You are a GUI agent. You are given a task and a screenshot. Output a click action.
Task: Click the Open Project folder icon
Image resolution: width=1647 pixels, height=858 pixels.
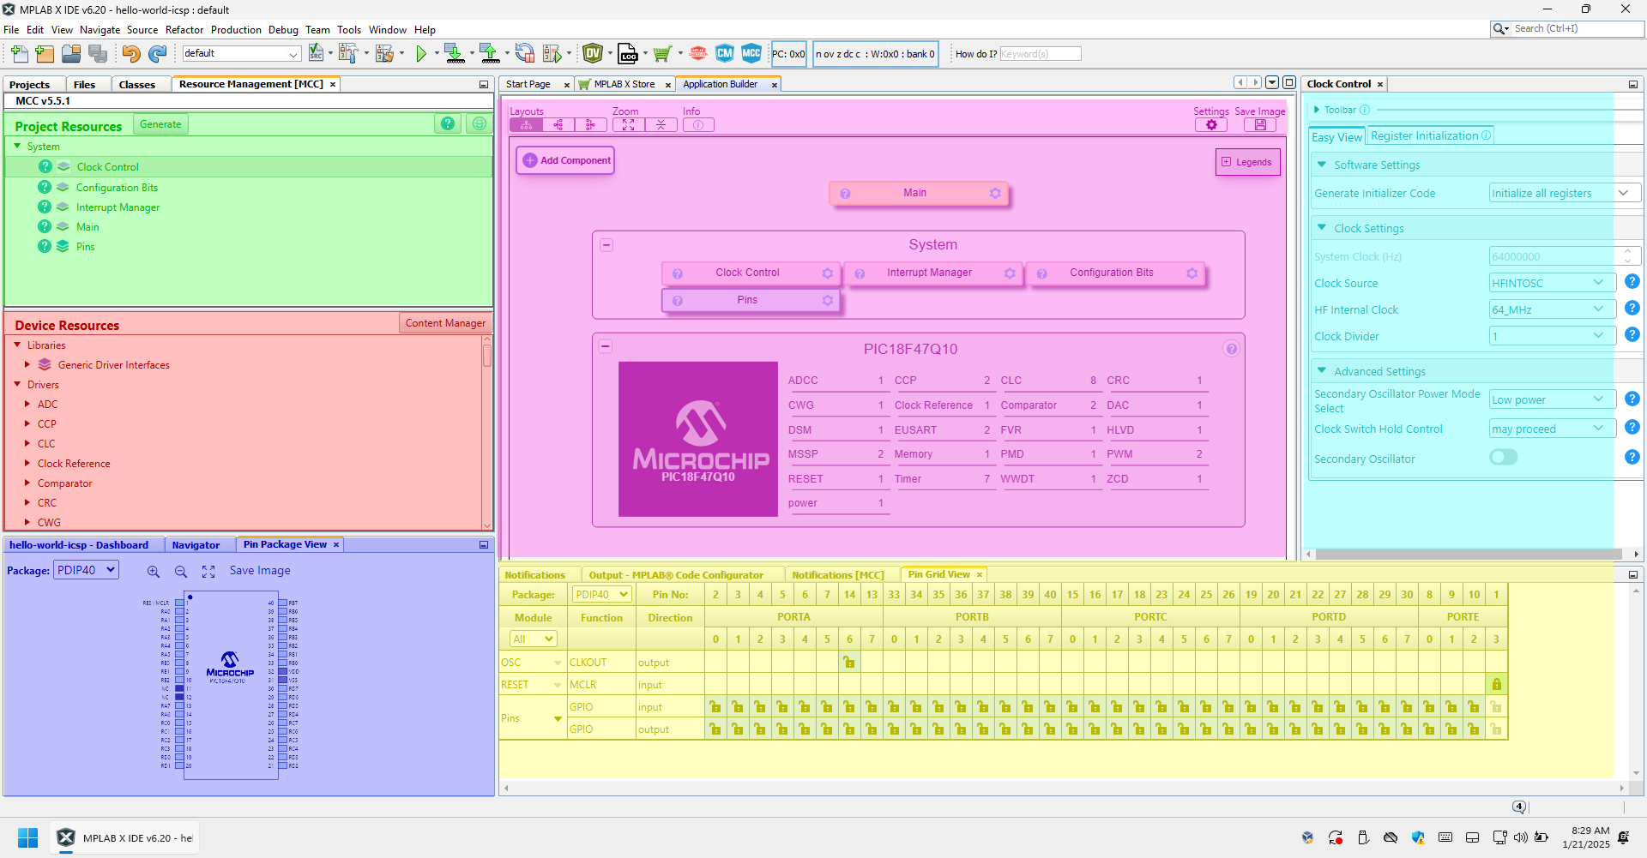[71, 54]
